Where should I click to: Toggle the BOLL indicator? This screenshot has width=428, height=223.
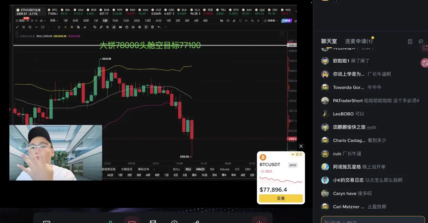coord(177,169)
